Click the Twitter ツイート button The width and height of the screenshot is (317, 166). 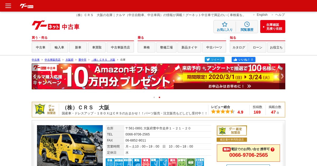(x=215, y=60)
